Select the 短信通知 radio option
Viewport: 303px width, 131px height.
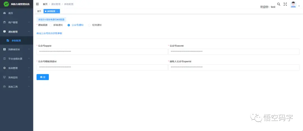(x=89, y=25)
